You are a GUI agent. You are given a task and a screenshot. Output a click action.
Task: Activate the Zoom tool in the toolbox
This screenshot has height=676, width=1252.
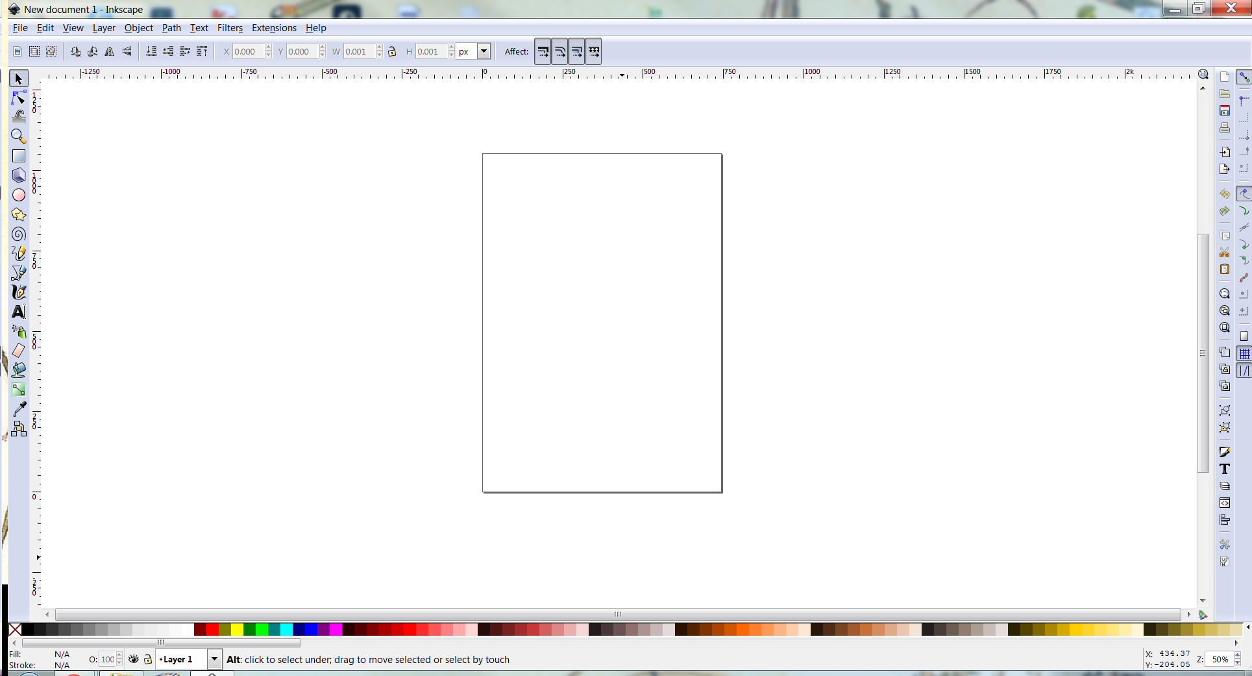pos(19,136)
